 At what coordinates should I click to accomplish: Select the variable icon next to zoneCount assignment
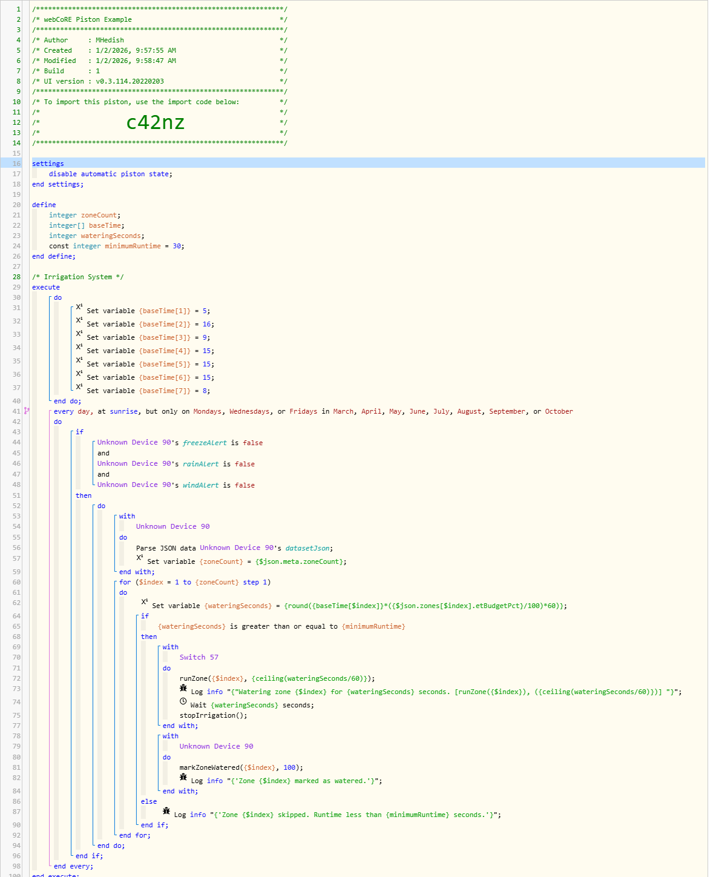(x=140, y=558)
